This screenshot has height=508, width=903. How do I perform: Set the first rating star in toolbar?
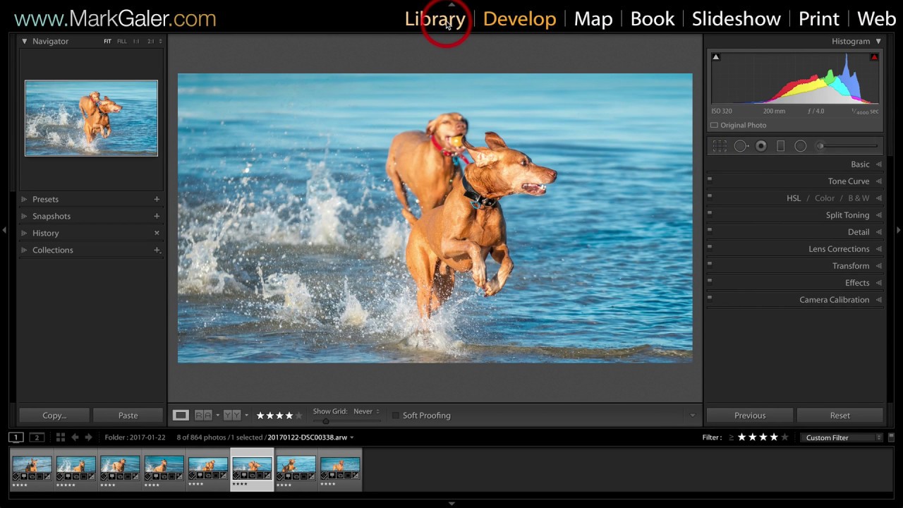[x=260, y=416]
